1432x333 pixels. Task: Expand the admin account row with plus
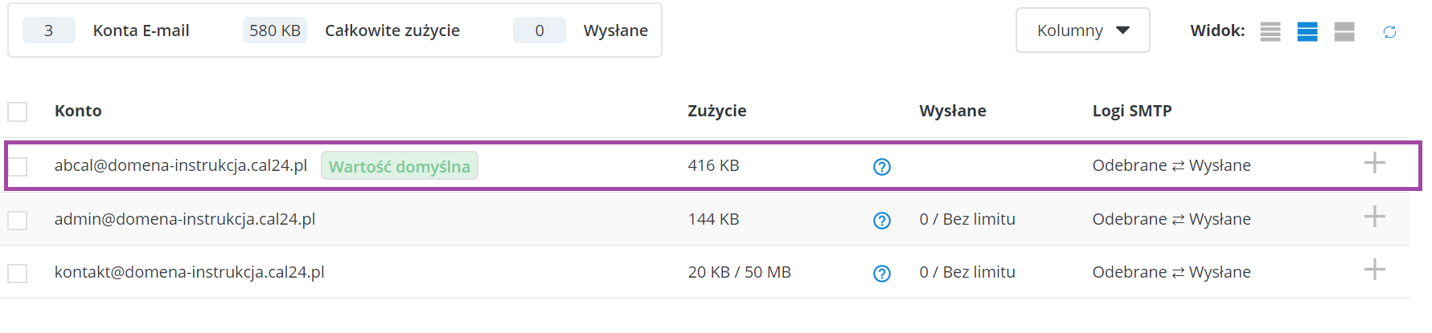(x=1375, y=217)
